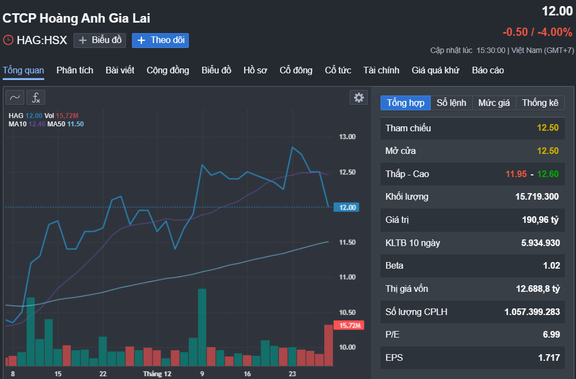This screenshot has width=576, height=379.
Task: Open the Hồ sơ tab
Action: (x=255, y=71)
